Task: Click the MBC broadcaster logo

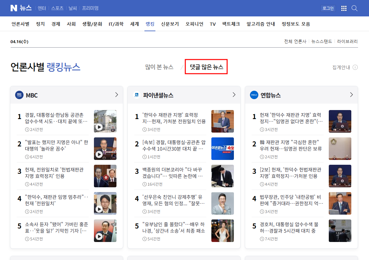Action: coord(19,95)
